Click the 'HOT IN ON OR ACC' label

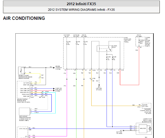67,36
